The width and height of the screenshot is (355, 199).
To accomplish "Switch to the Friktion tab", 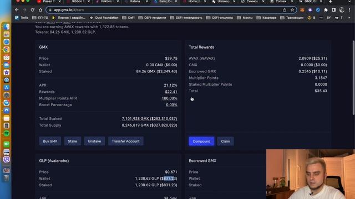I will coord(107,1).
